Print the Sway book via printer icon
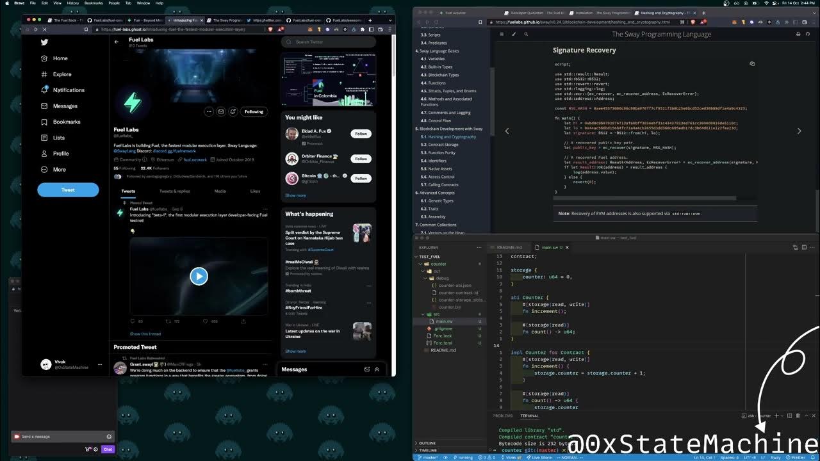The width and height of the screenshot is (820, 461). pyautogui.click(x=798, y=34)
